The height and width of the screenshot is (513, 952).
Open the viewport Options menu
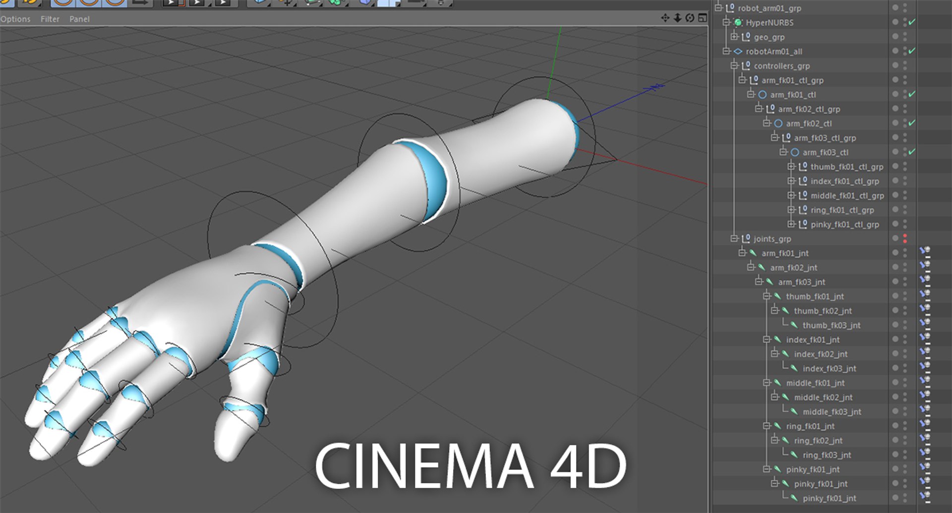pos(15,19)
